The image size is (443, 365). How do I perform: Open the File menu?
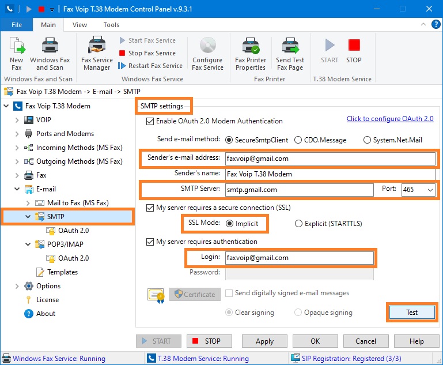[17, 25]
